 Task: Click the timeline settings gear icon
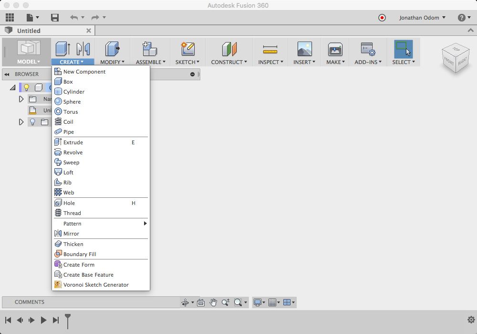(471, 319)
